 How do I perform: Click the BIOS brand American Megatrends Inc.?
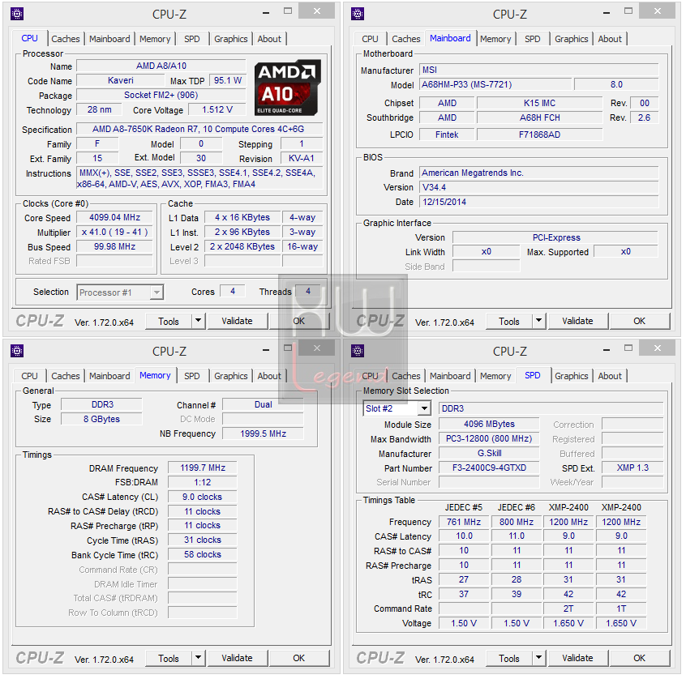(539, 173)
